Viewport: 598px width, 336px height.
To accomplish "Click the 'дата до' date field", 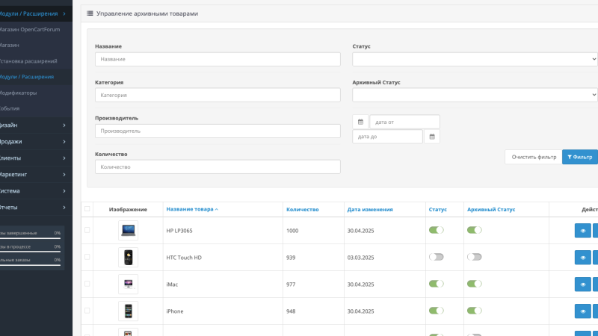I will [387, 137].
